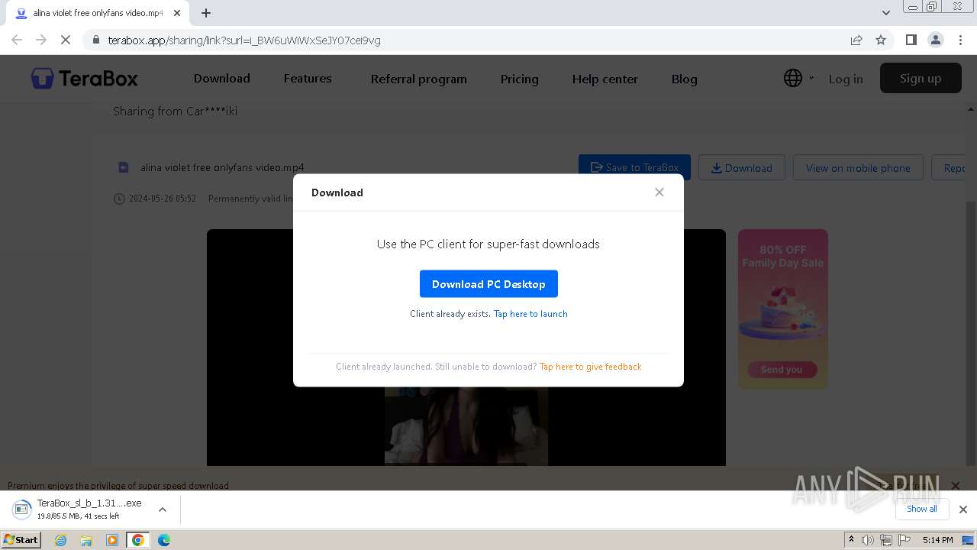Open the Chrome three-dot menu
Viewport: 977px width, 550px height.
(x=959, y=40)
